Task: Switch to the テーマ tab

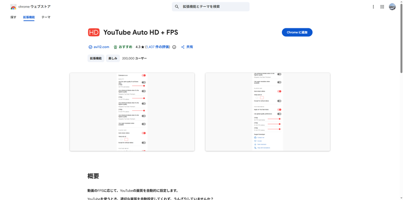Action: pos(46,17)
